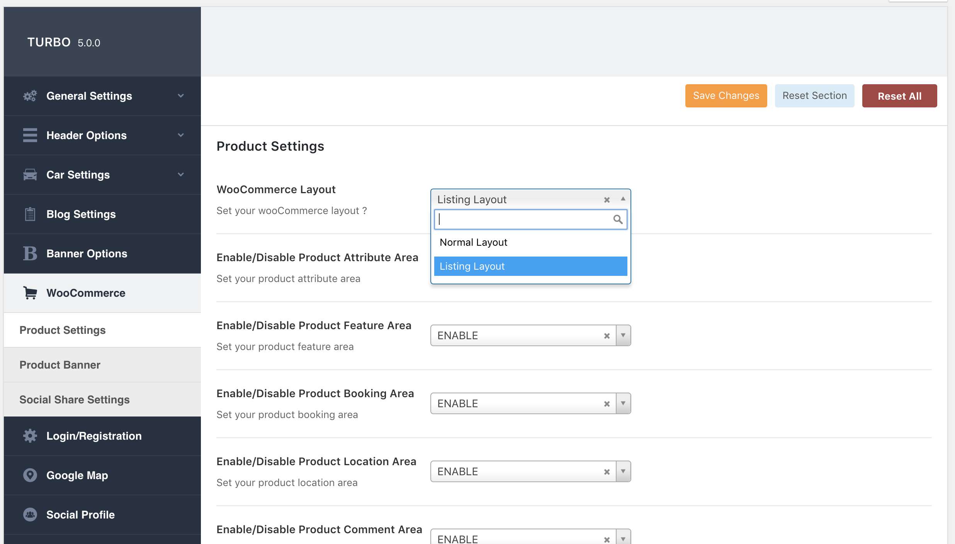
Task: Click the Banner Options B icon
Action: click(x=30, y=253)
